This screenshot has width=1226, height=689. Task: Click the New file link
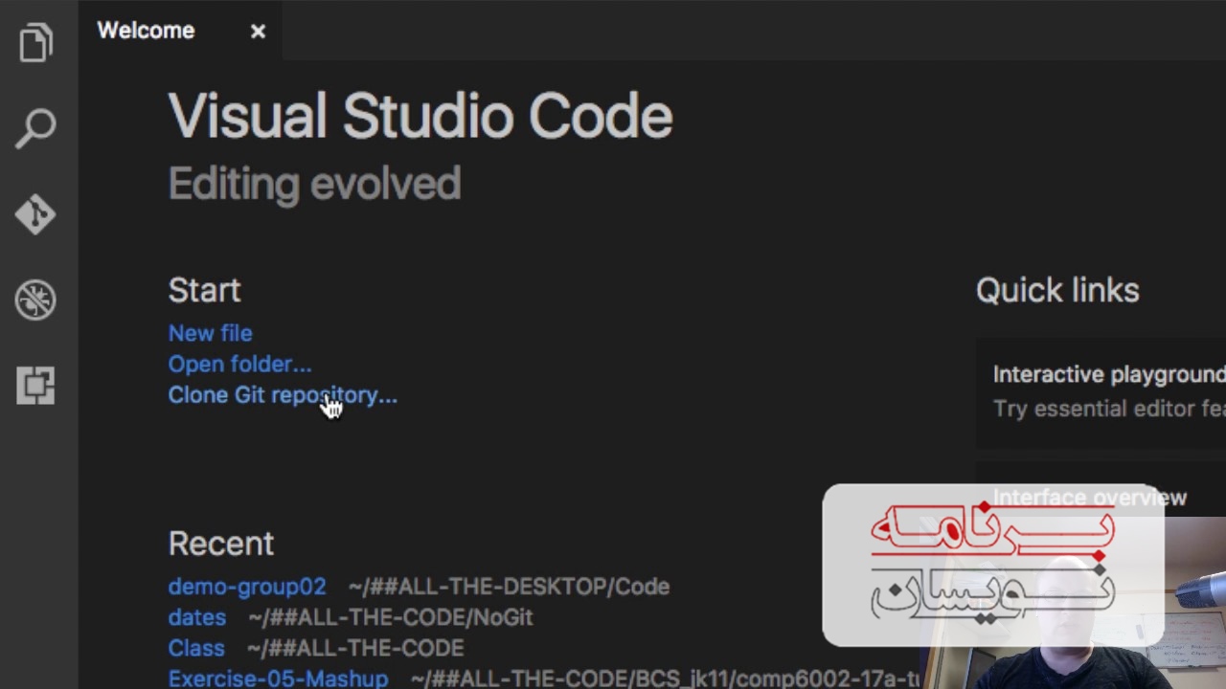click(x=210, y=333)
